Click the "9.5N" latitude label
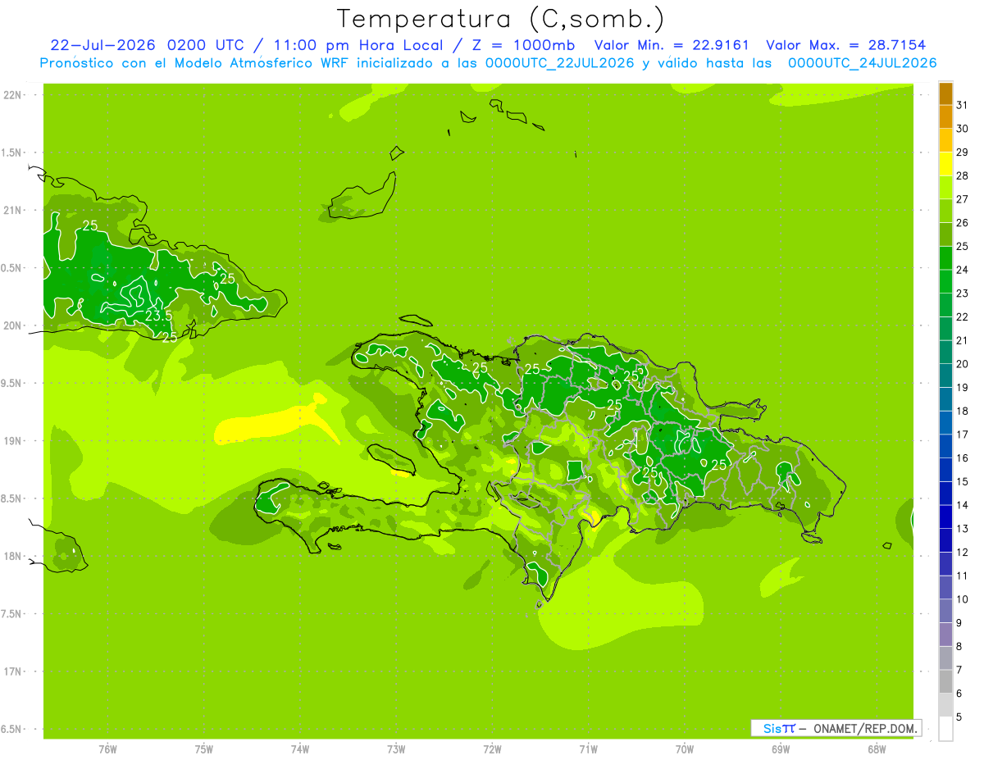 click(12, 384)
